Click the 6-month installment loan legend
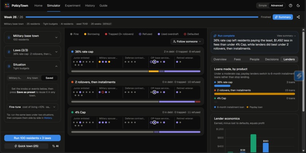The image size is (306, 153). (x=229, y=107)
